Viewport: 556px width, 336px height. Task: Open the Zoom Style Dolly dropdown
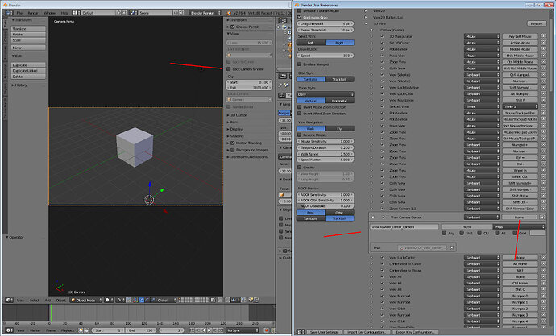pos(326,94)
